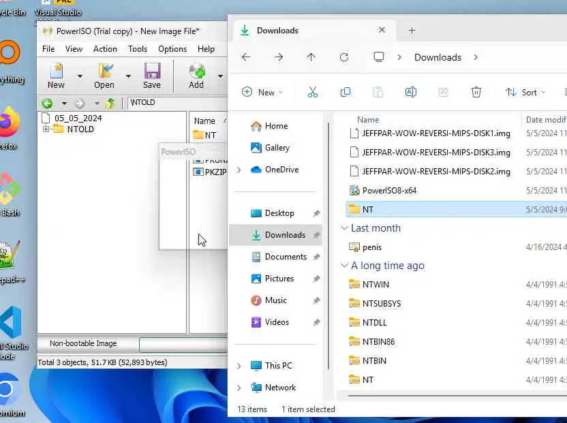Go forward in File Explorer

(x=279, y=57)
